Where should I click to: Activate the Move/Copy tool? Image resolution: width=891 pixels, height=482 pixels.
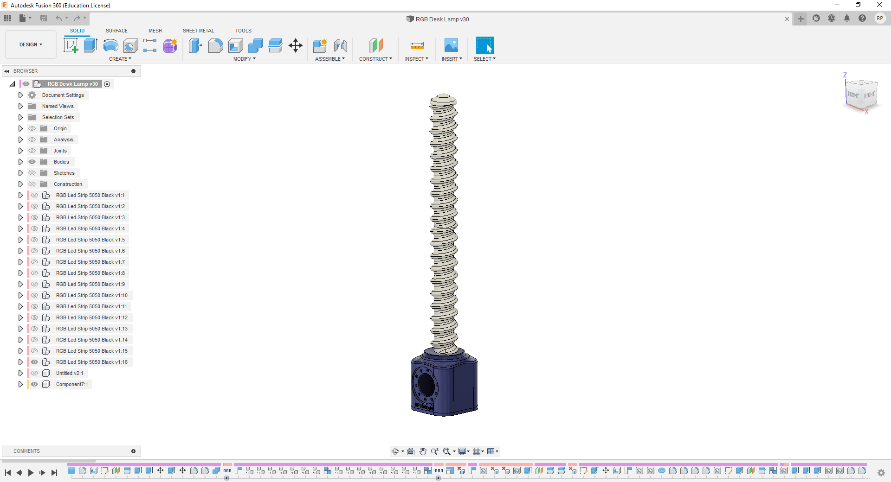pos(296,45)
